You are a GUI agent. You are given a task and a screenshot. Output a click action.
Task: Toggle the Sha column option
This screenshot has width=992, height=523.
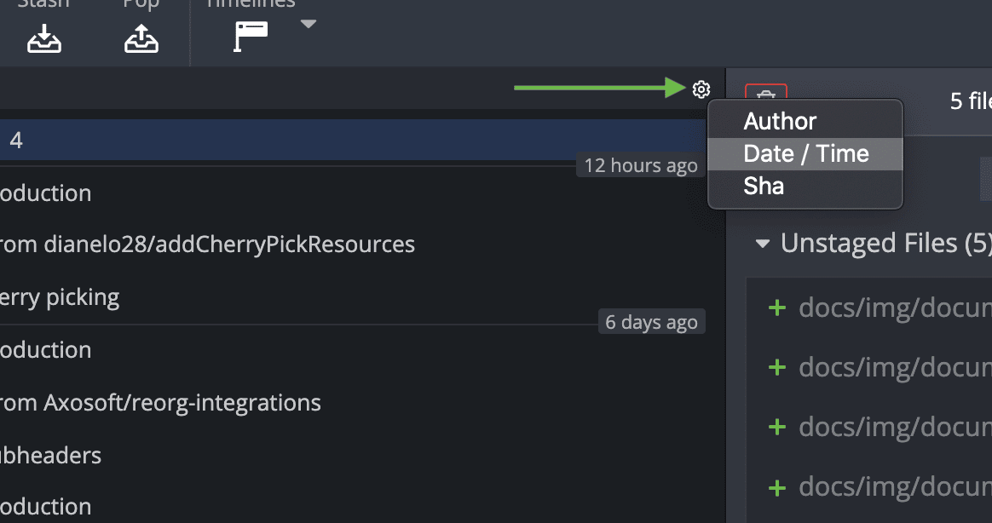764,186
